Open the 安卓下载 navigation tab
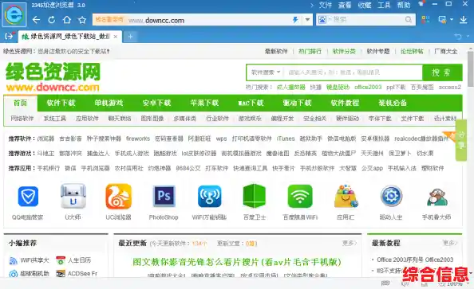Viewport: 474px width, 289px height. tap(156, 103)
